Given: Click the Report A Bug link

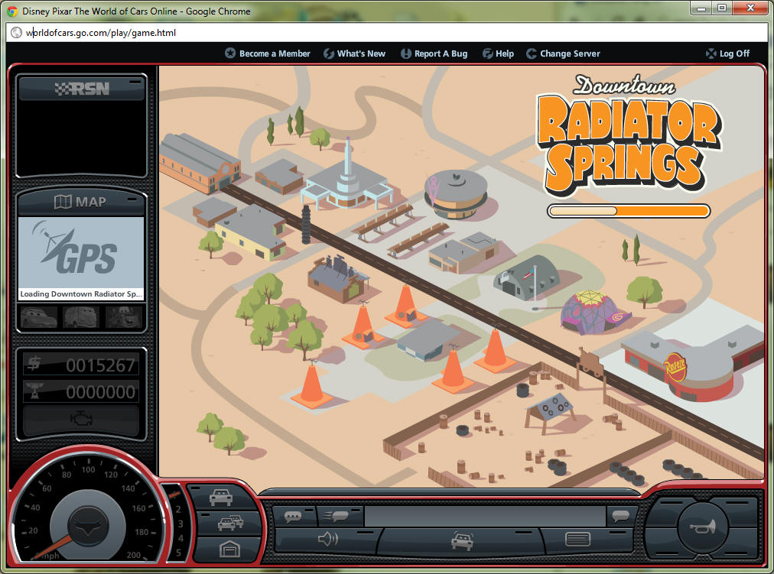Looking at the screenshot, I should point(433,54).
